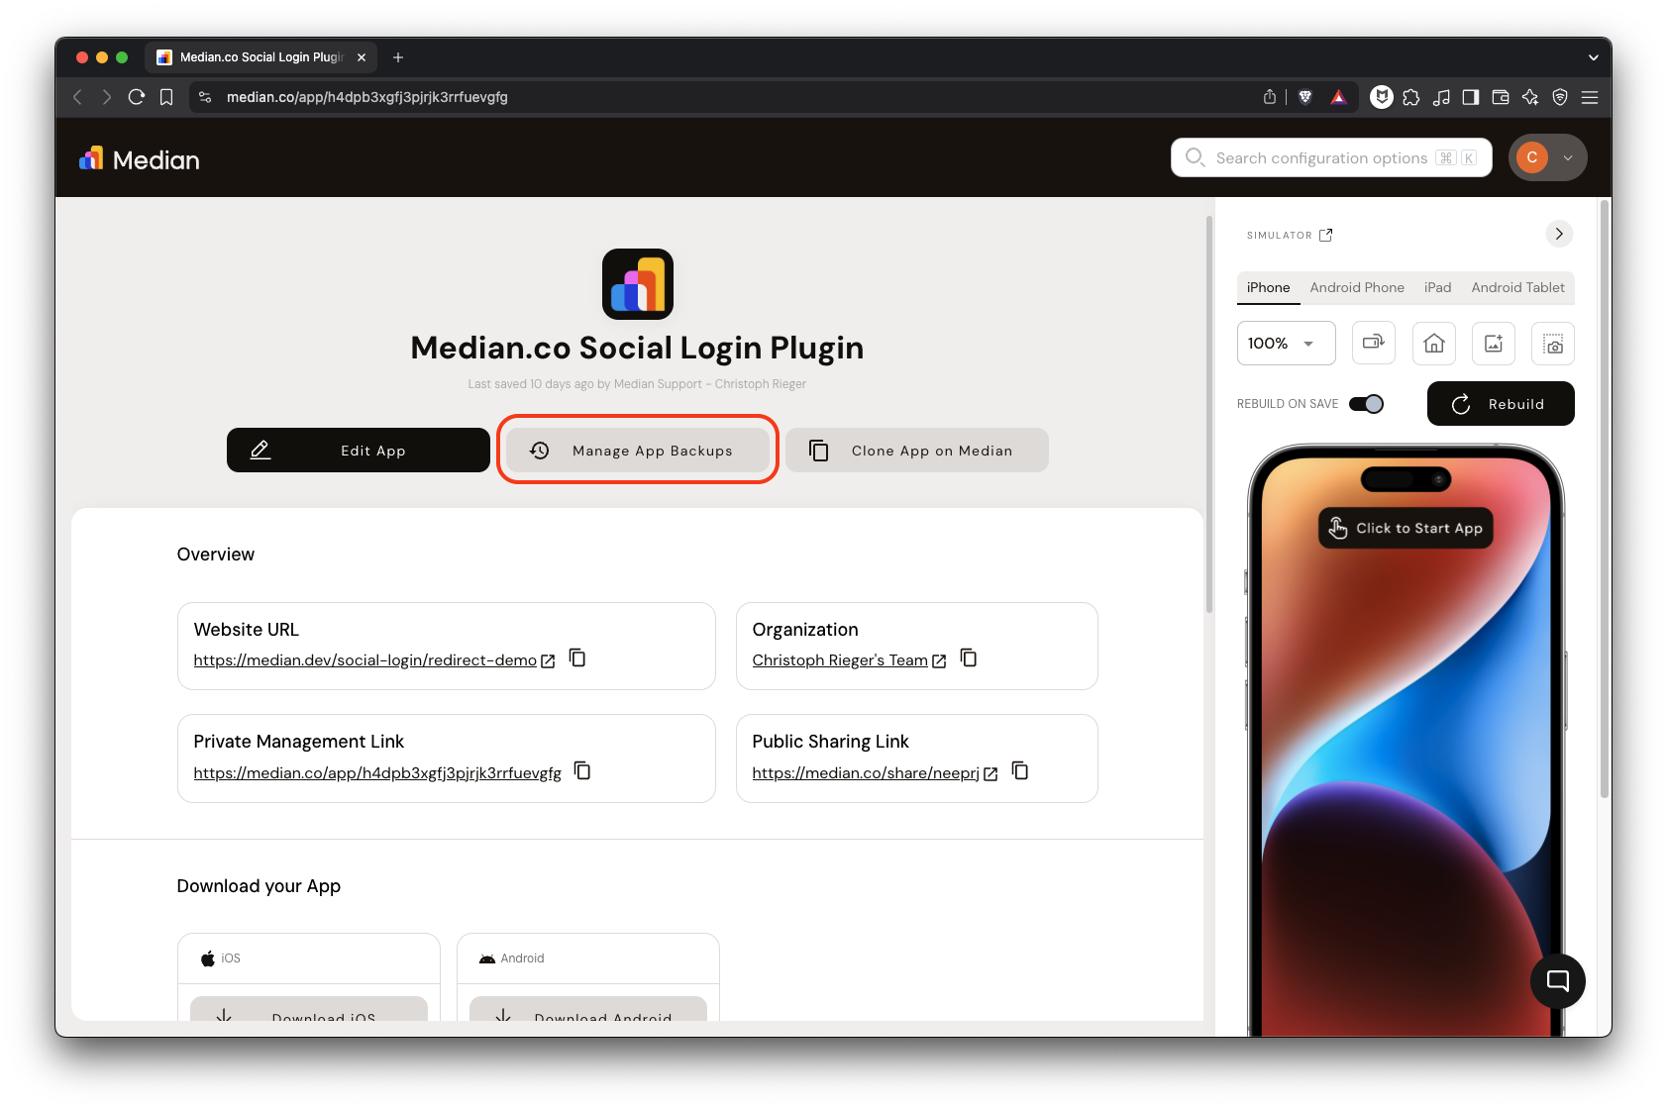Click to Start App in simulator
The width and height of the screenshot is (1667, 1110).
1406,528
